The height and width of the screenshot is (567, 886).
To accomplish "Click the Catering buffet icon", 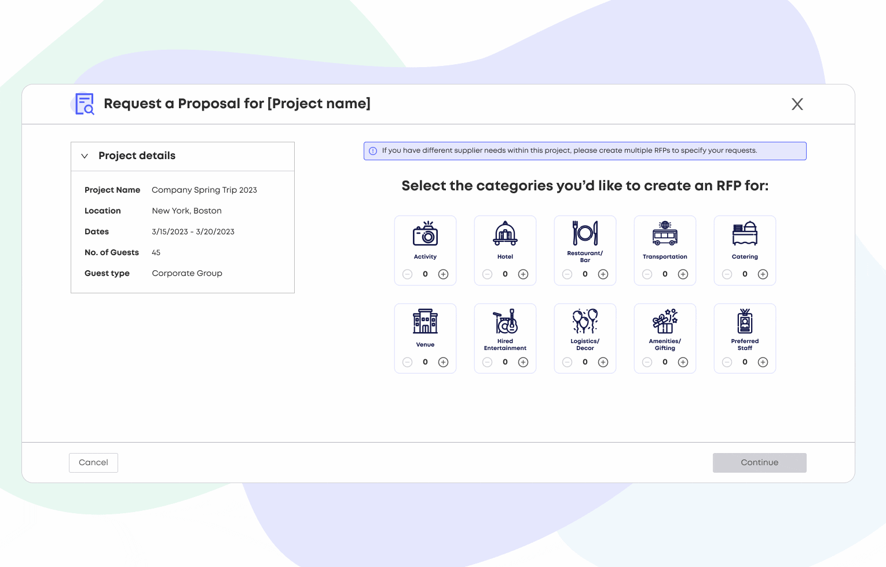I will point(745,233).
